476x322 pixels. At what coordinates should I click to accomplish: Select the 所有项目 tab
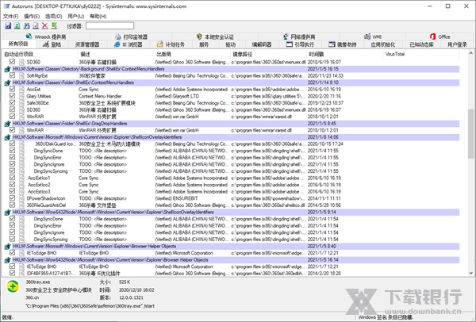[18, 44]
